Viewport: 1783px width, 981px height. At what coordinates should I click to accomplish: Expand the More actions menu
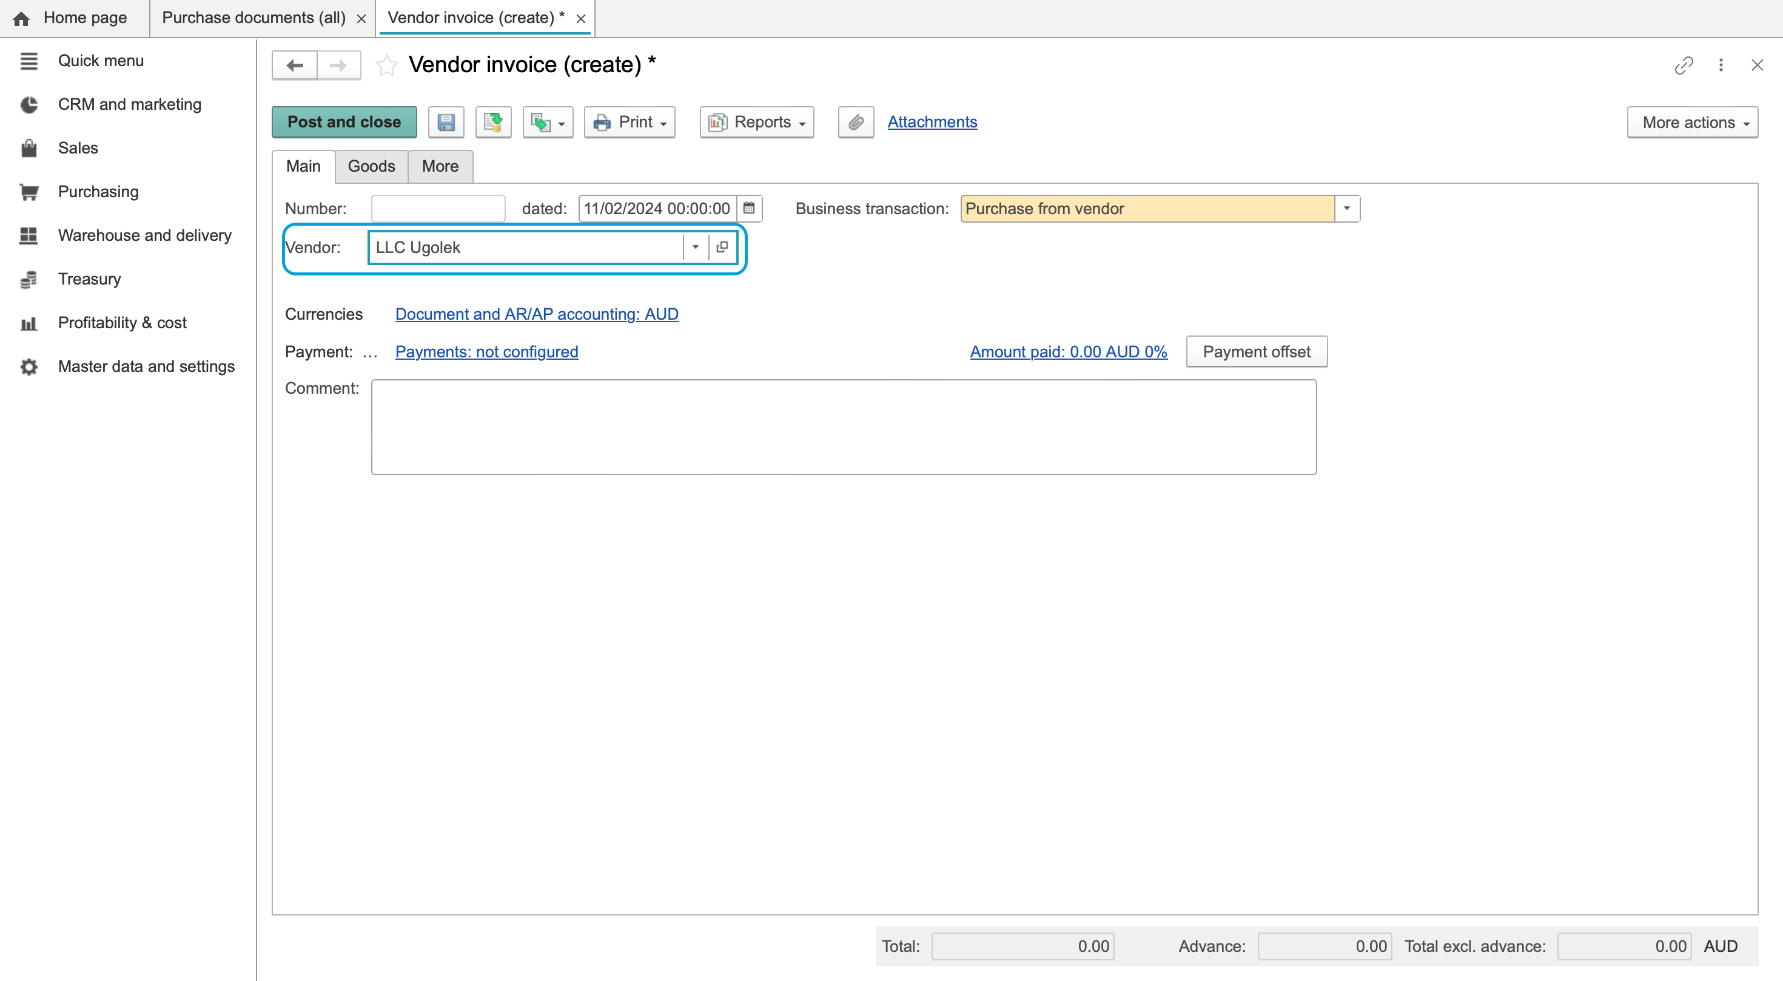click(1691, 123)
